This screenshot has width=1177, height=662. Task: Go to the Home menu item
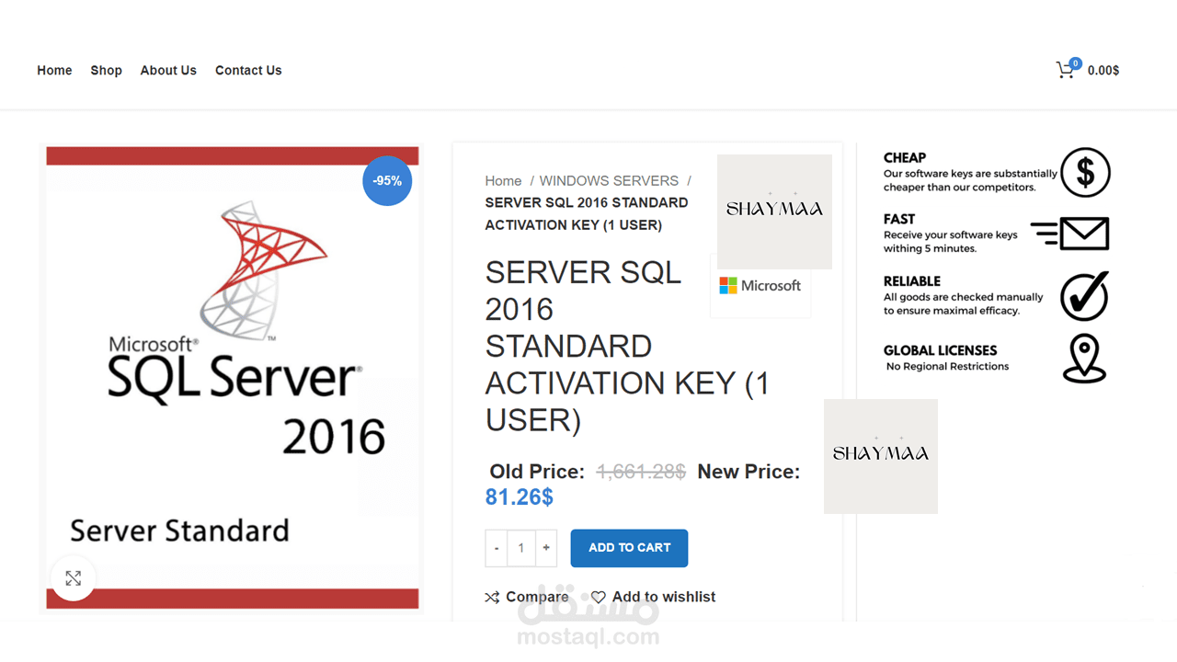[x=54, y=71]
